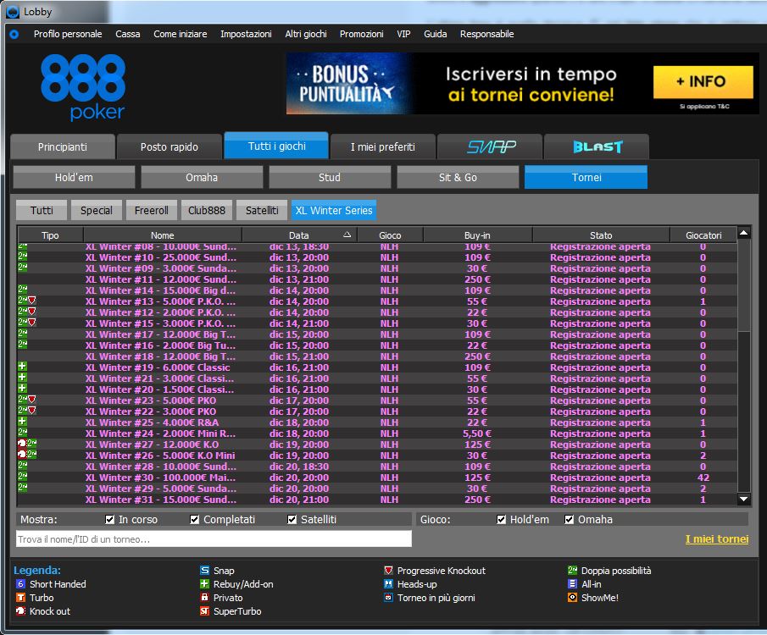Click the scroll-down arrow of tournament list
The width and height of the screenshot is (767, 635).
(x=743, y=499)
